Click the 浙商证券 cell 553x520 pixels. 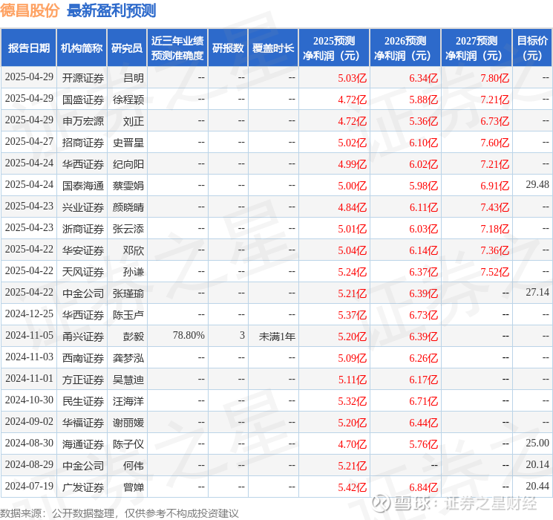(83, 229)
